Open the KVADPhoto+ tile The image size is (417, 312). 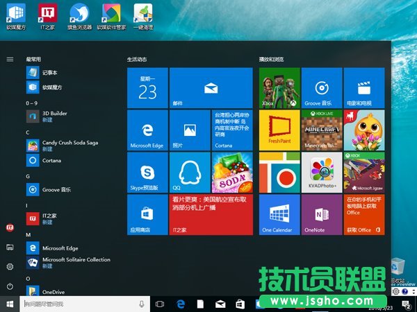(x=322, y=172)
